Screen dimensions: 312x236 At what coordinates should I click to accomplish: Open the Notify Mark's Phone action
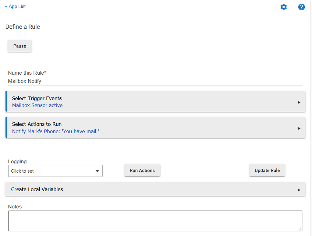pos(55,131)
